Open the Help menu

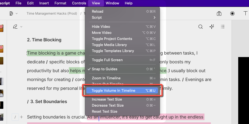point(128,3)
